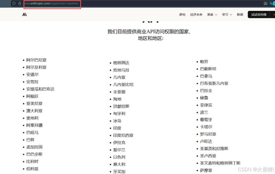This screenshot has width=275, height=174.
Task: Select 澳大利亚 from the left column
Action: [34, 111]
